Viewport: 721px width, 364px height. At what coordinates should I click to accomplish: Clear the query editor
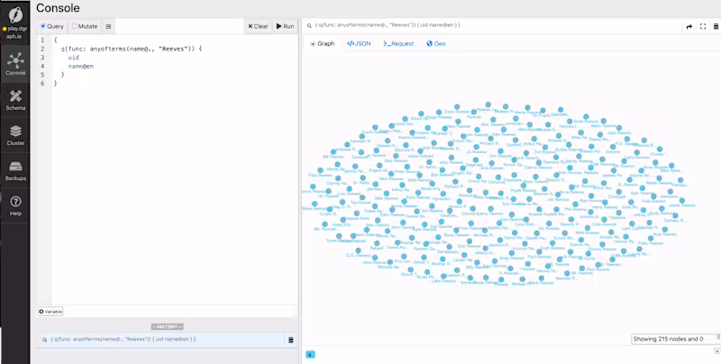pos(258,26)
